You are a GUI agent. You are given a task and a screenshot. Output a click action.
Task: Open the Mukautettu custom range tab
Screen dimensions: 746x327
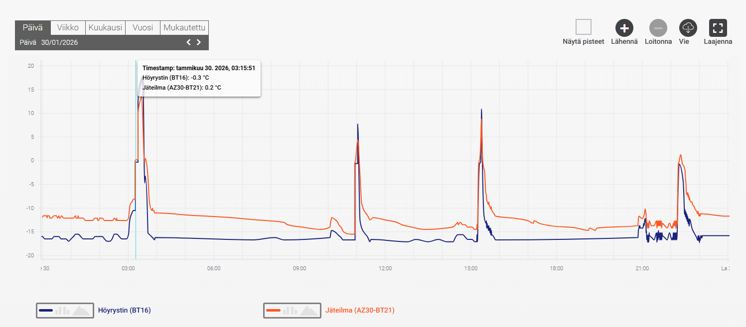184,28
